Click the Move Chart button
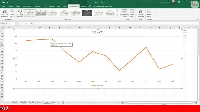Viewport: 200px width, 112px height. tap(149, 13)
